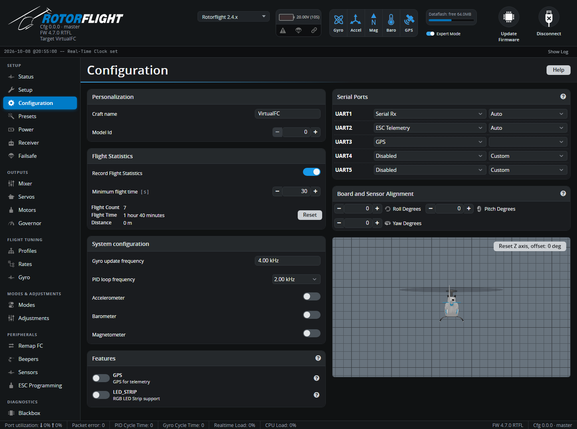Toggle Expert Mode switch
Viewport: 577px width, 429px height.
coord(430,34)
